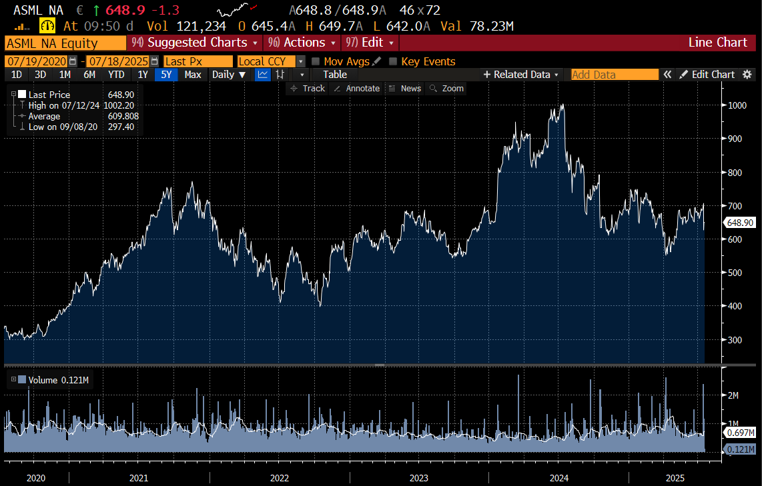The width and height of the screenshot is (762, 486).
Task: Open the start date calendar picker
Action: click(73, 61)
